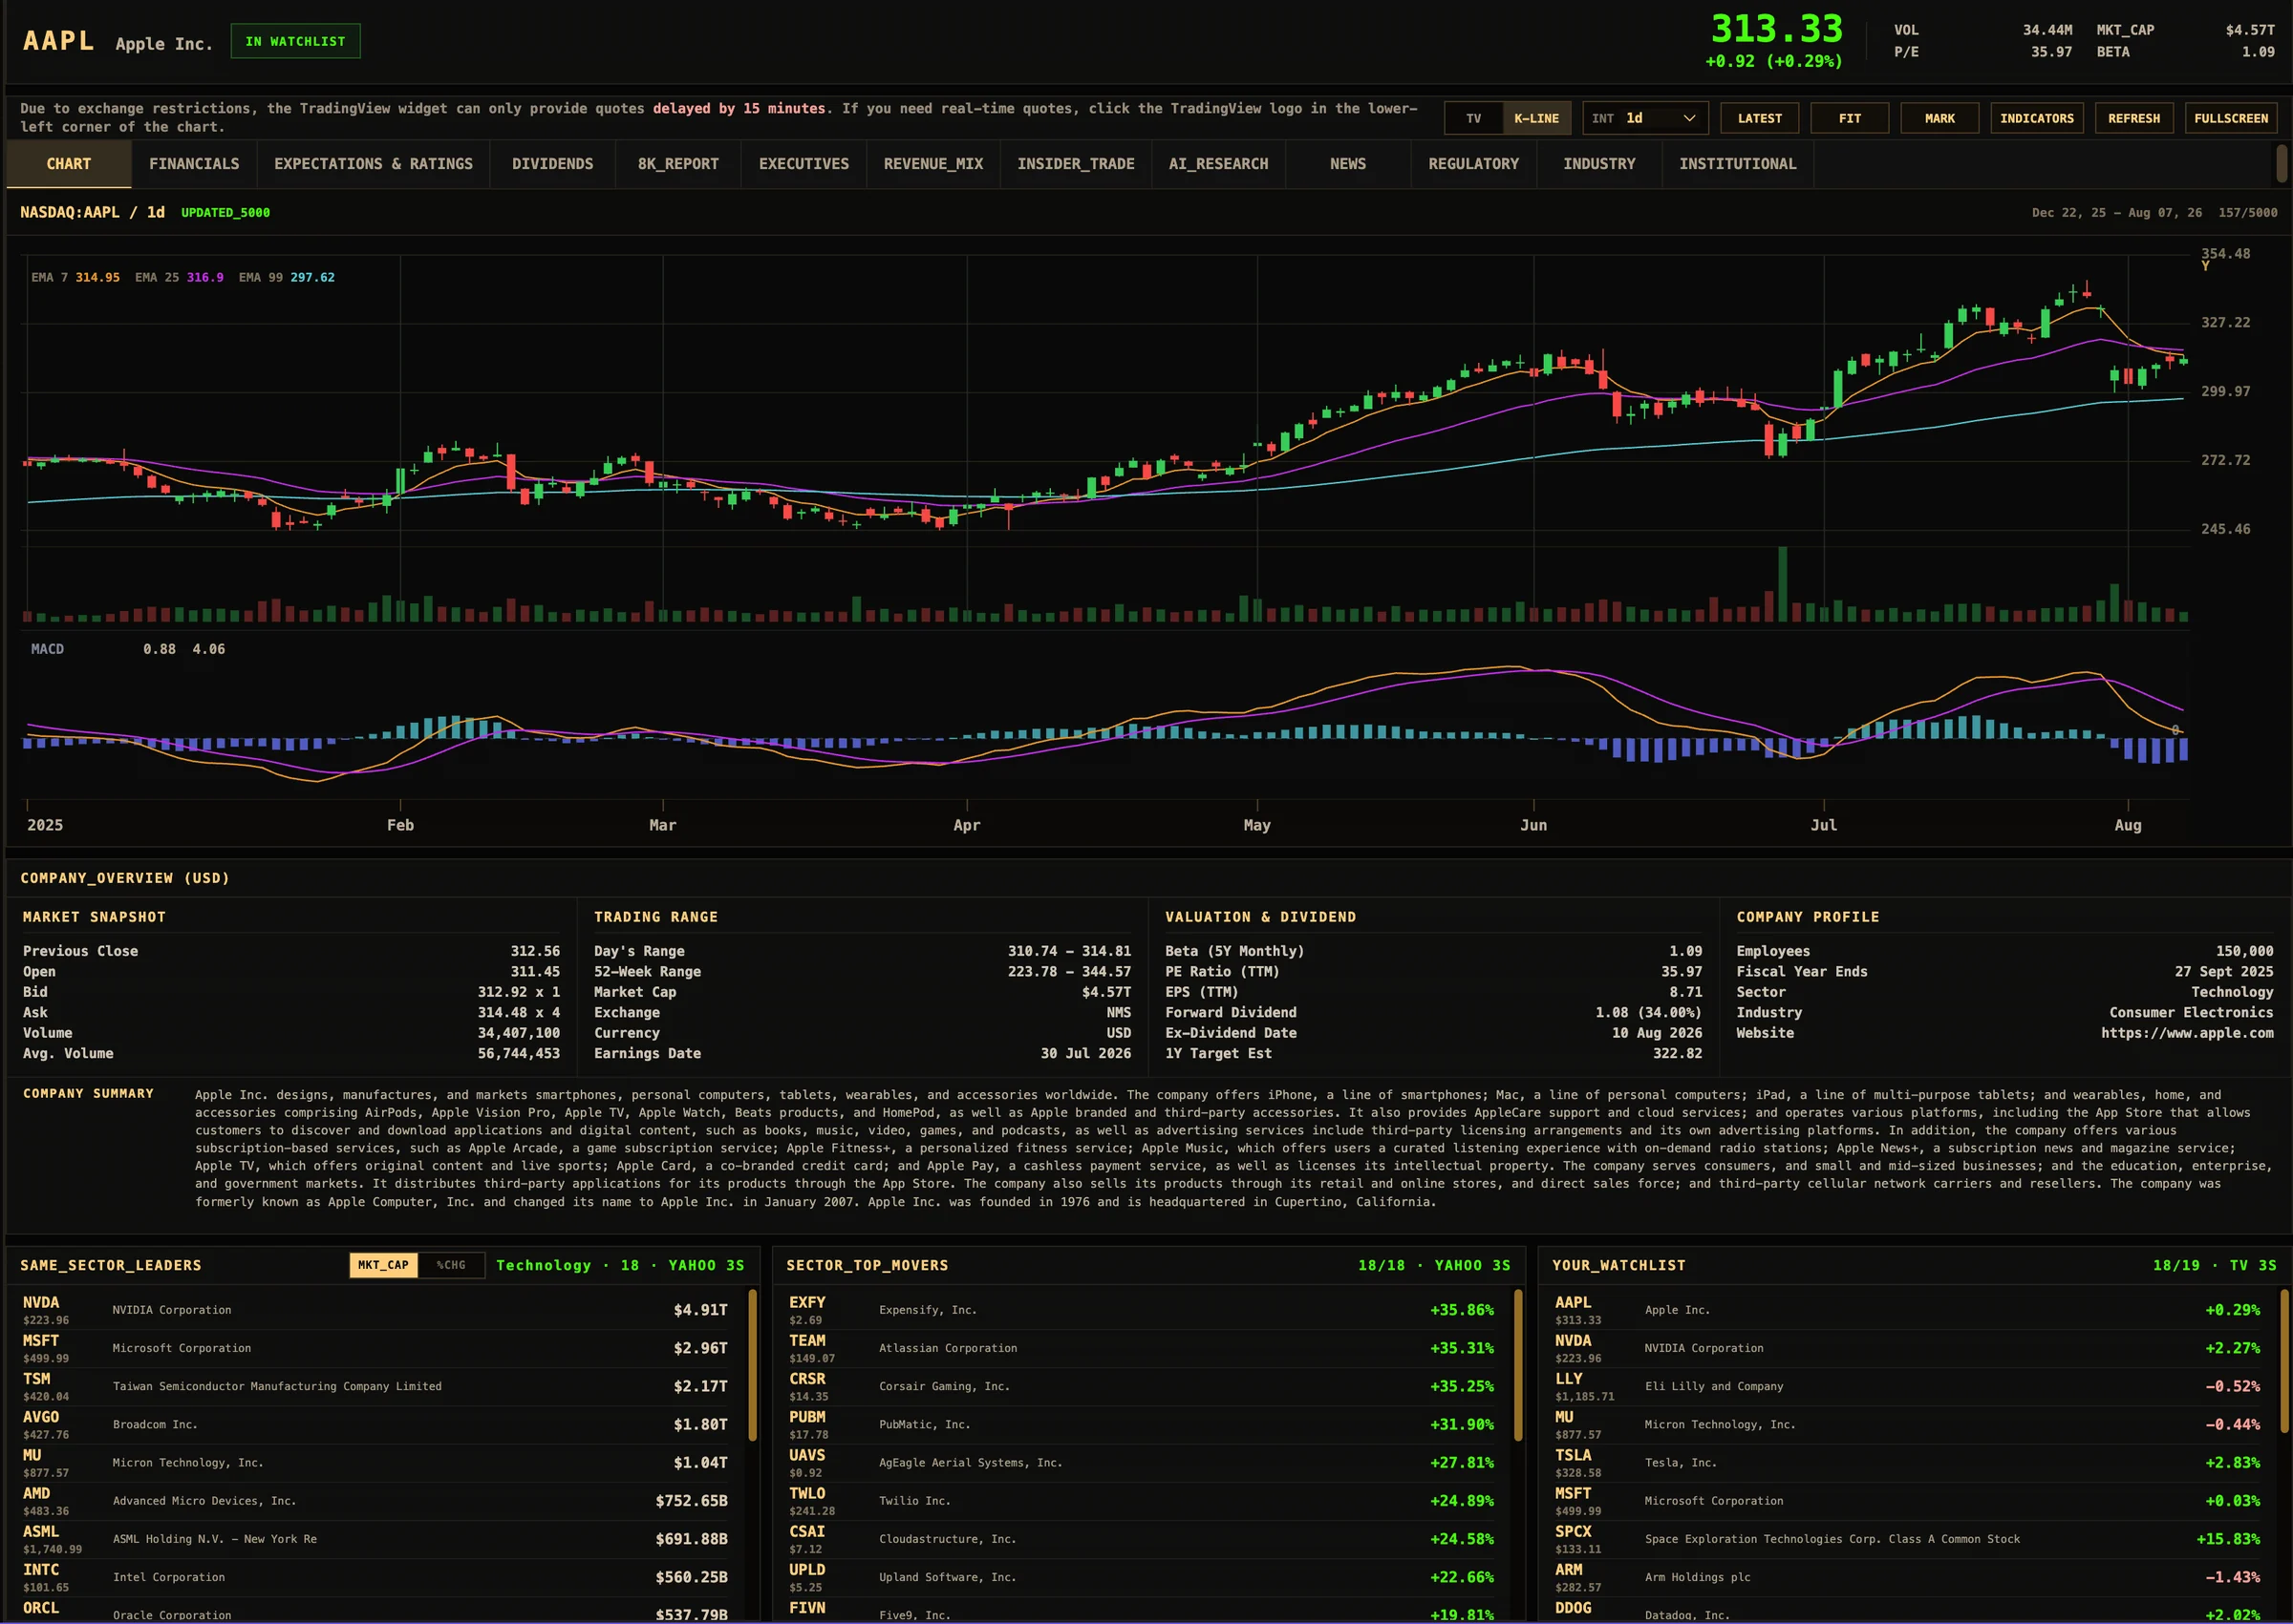Sort sector leaders by %CHG
2293x1624 pixels.
451,1265
